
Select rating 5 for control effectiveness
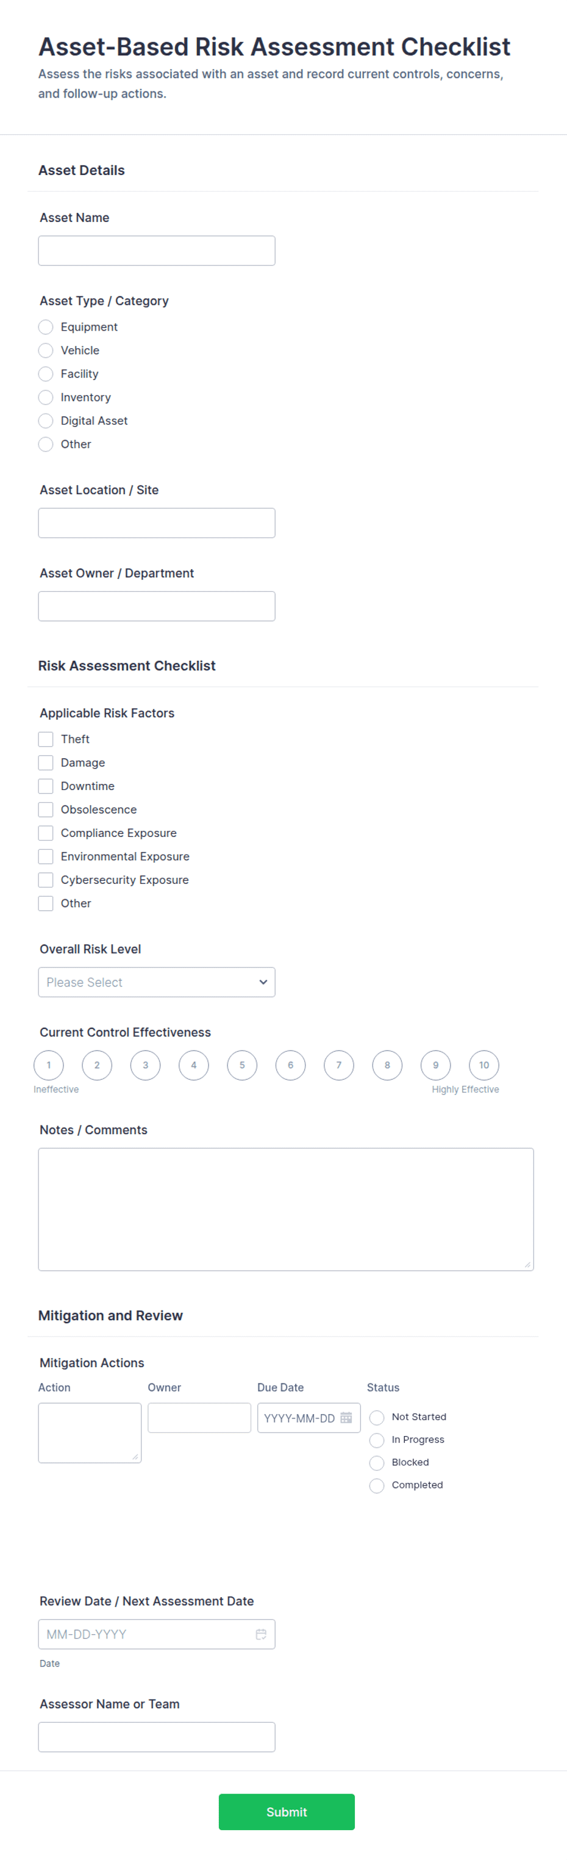[243, 1065]
